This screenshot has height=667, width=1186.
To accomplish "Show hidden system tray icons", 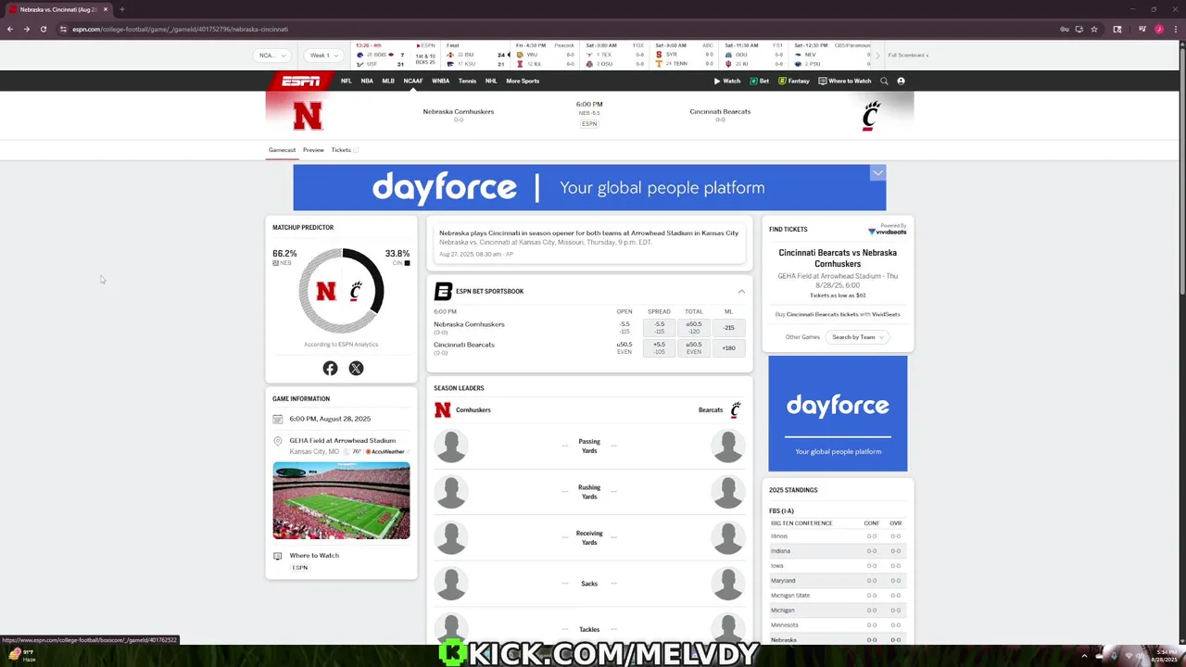I will (1084, 656).
